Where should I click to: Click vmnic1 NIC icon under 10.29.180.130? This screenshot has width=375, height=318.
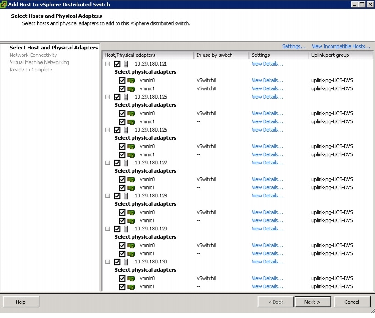[x=131, y=287]
